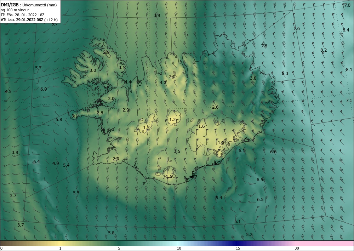354x251 pixels.
Task: Click the 8.3 precipitation value
Action: (285, 73)
